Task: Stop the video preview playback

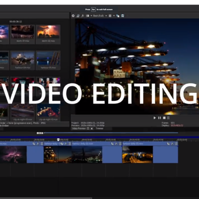Action: [x=164, y=118]
